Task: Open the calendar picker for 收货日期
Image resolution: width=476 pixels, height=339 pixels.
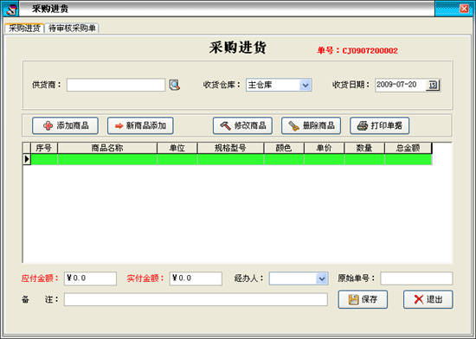Action: coord(433,85)
